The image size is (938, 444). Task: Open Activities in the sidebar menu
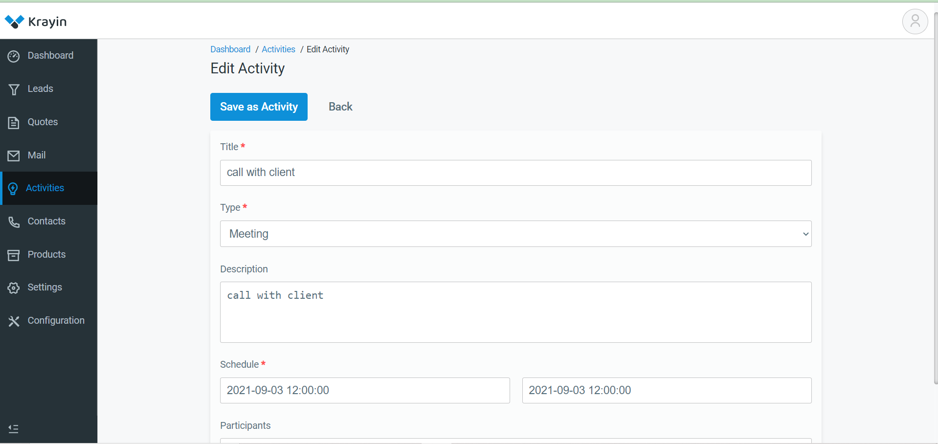tap(45, 188)
